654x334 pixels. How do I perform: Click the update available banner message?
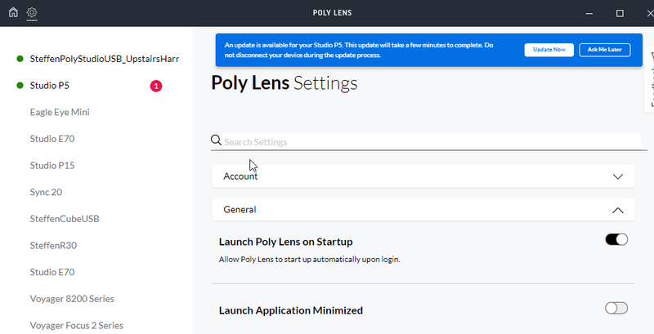click(x=359, y=50)
